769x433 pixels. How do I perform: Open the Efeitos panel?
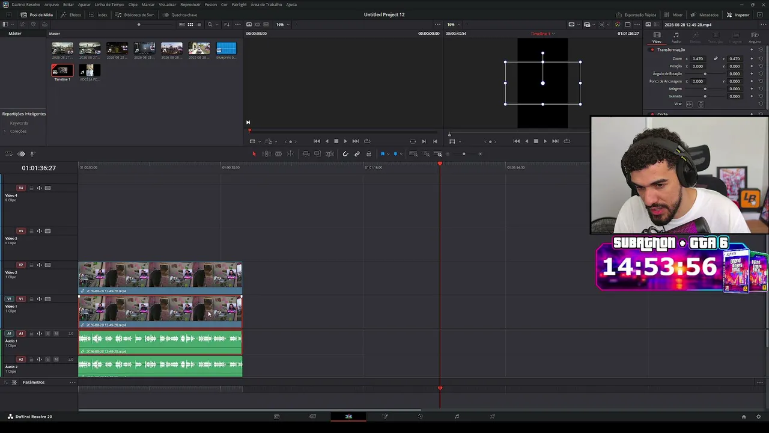(71, 15)
